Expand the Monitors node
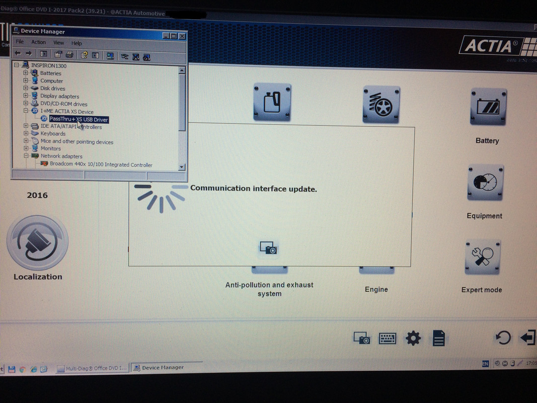The width and height of the screenshot is (537, 403). pyautogui.click(x=26, y=148)
